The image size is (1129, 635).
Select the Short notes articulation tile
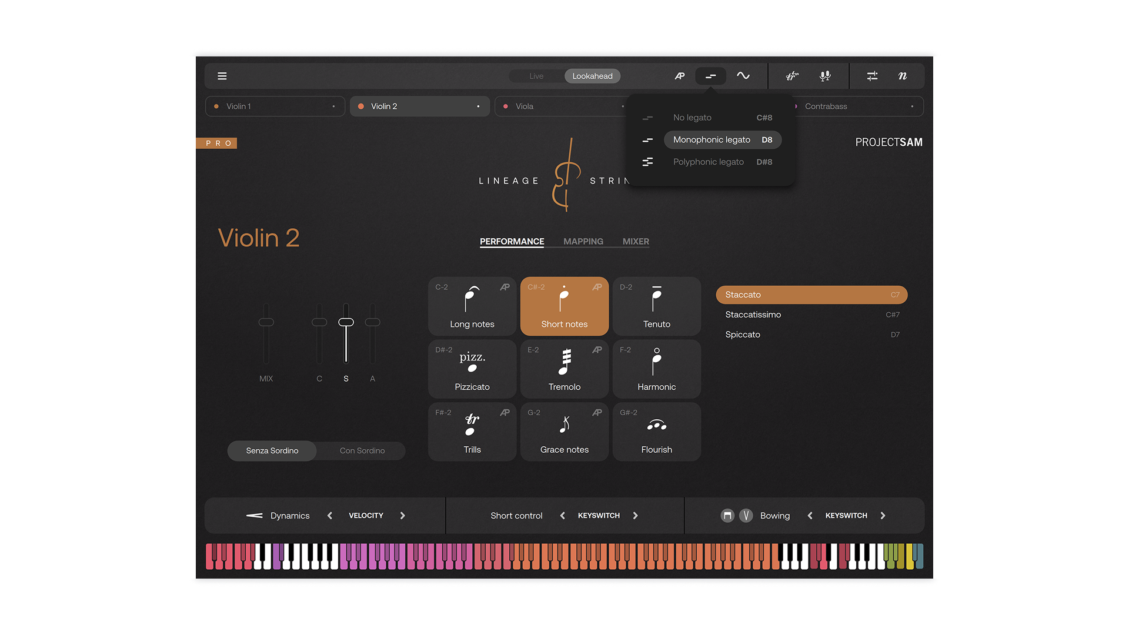(564, 306)
